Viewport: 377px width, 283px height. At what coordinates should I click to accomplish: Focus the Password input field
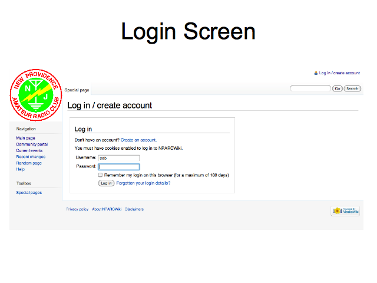click(118, 167)
